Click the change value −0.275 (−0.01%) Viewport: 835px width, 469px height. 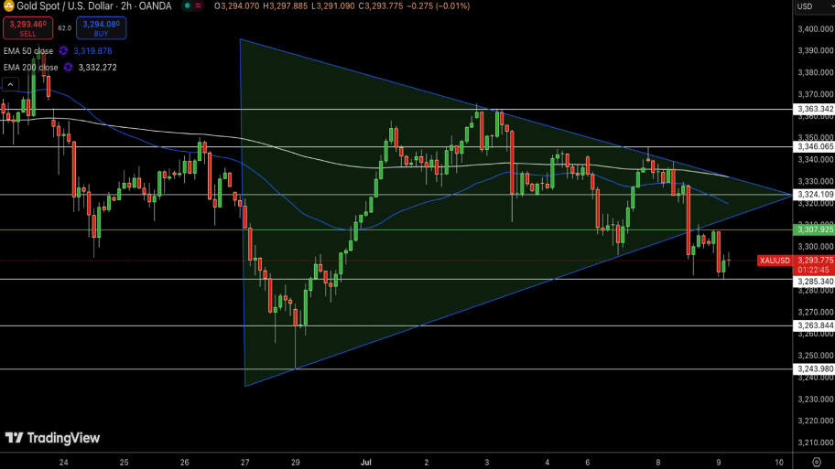coord(439,6)
